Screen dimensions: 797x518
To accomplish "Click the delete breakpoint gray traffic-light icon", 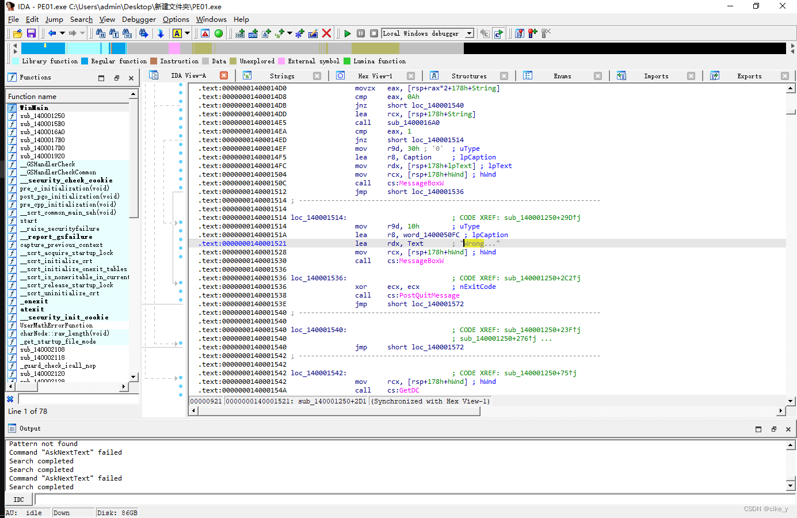I will point(546,33).
